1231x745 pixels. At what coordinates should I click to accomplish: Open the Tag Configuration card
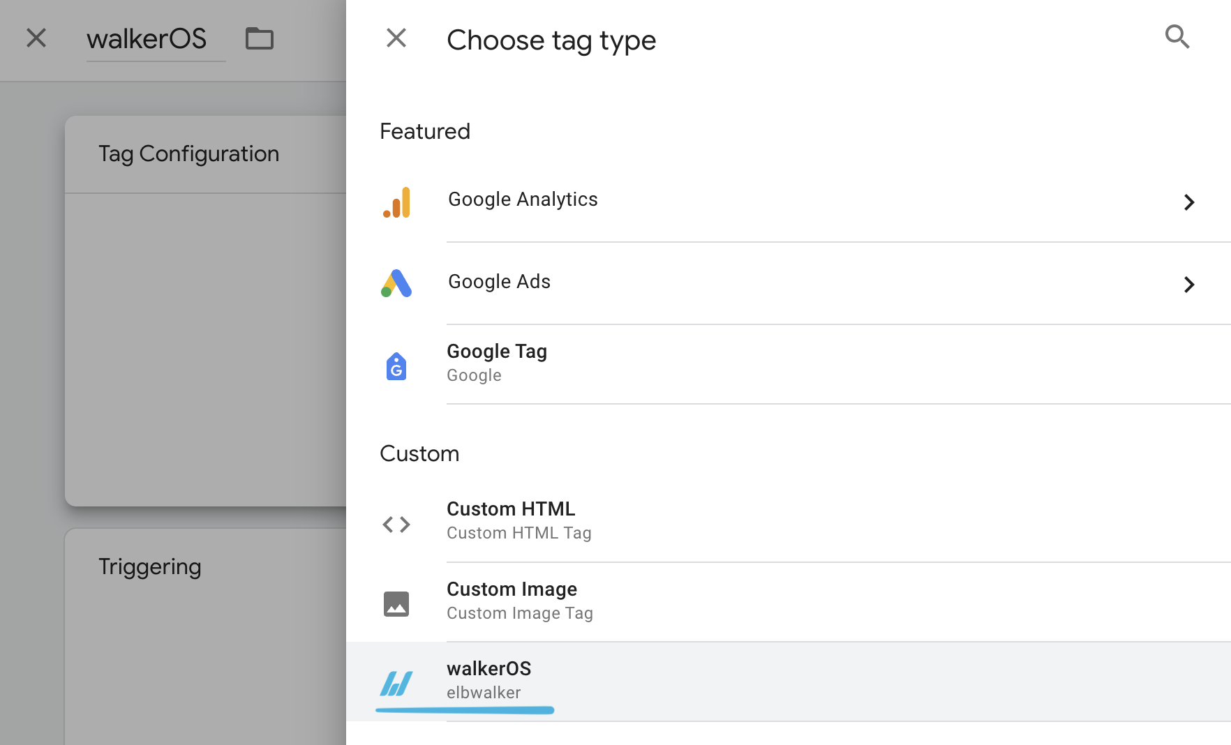[x=206, y=311]
